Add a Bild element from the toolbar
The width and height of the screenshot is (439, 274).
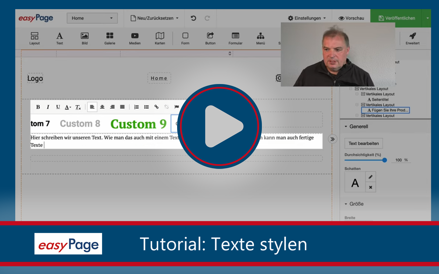tap(84, 38)
